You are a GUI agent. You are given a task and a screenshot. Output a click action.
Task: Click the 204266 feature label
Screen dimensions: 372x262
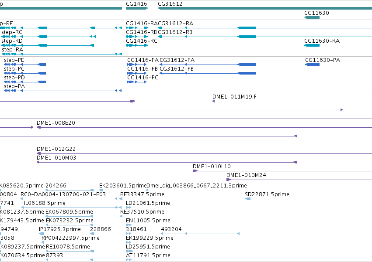tap(56, 186)
